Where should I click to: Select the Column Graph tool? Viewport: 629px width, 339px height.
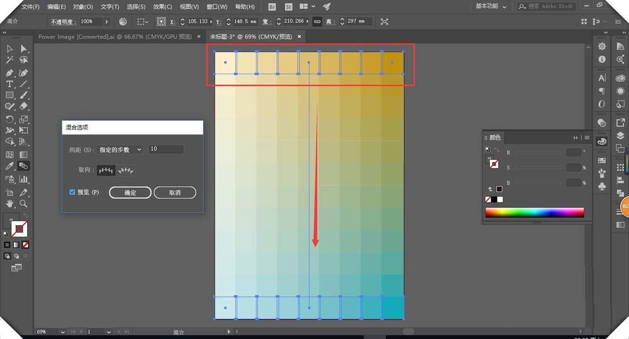coord(24,179)
